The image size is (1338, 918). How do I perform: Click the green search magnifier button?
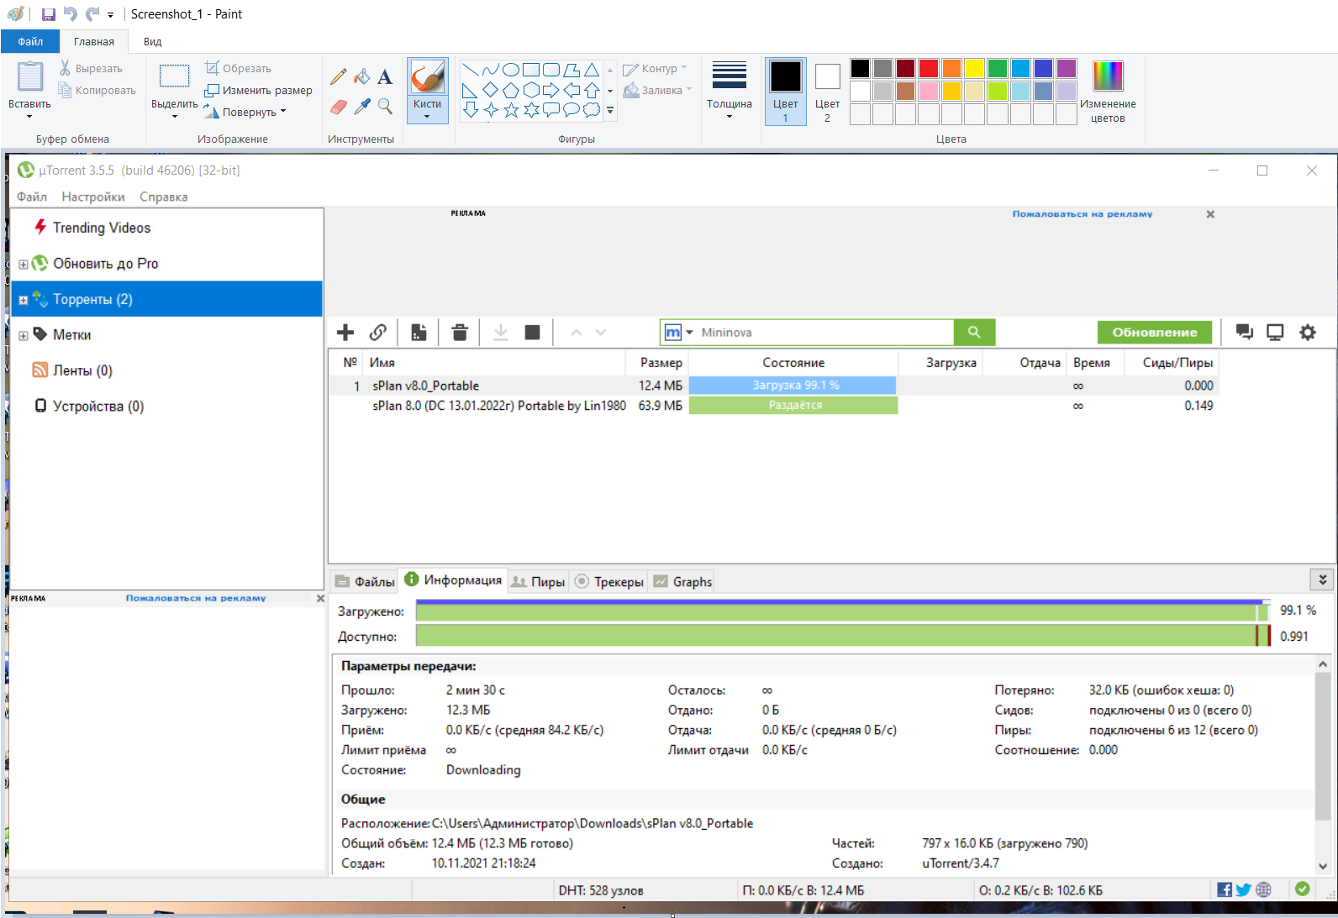974,333
